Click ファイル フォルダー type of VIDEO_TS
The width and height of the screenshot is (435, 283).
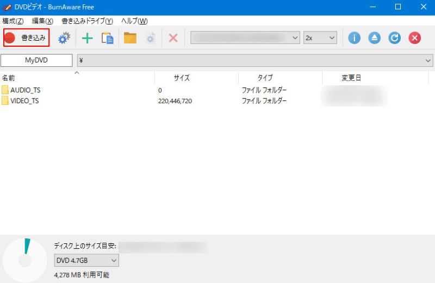click(264, 101)
